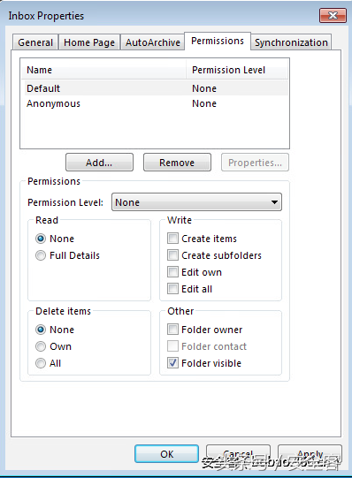This screenshot has width=352, height=478.
Task: Confirm with the OK button
Action: click(x=166, y=454)
